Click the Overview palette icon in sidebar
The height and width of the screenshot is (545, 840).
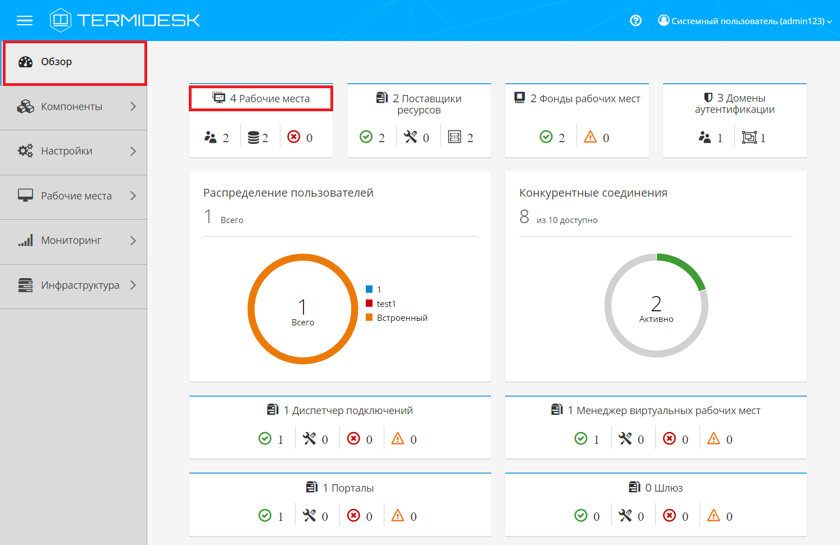25,62
